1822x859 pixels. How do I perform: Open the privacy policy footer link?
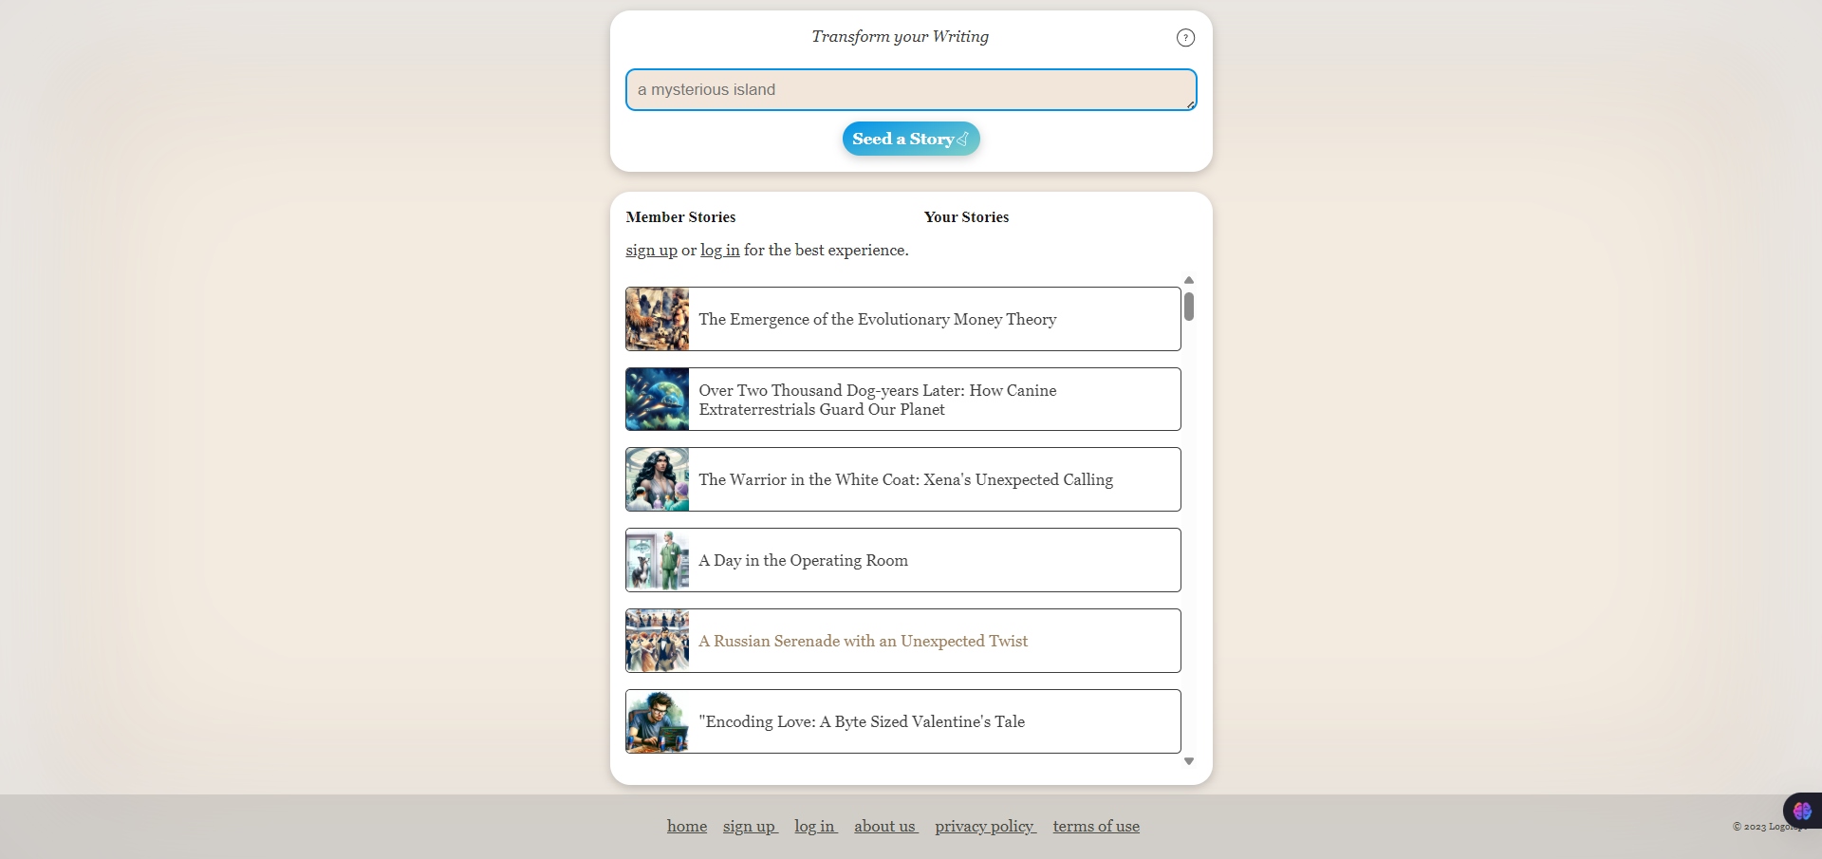(x=985, y=827)
